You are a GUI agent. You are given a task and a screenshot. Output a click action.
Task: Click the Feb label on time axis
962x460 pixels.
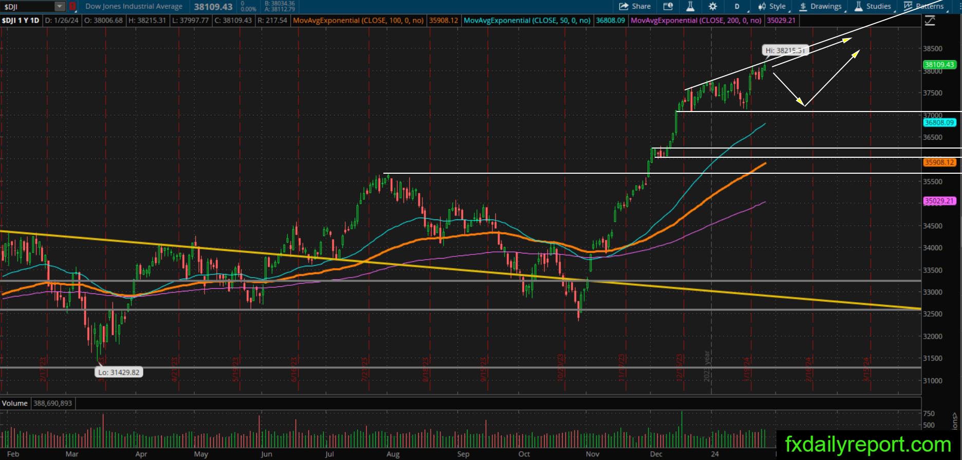click(x=13, y=454)
